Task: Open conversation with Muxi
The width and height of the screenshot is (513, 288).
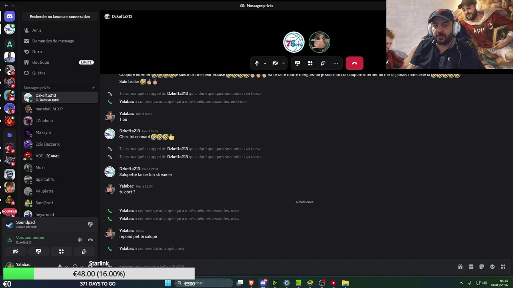Action: [x=60, y=168]
